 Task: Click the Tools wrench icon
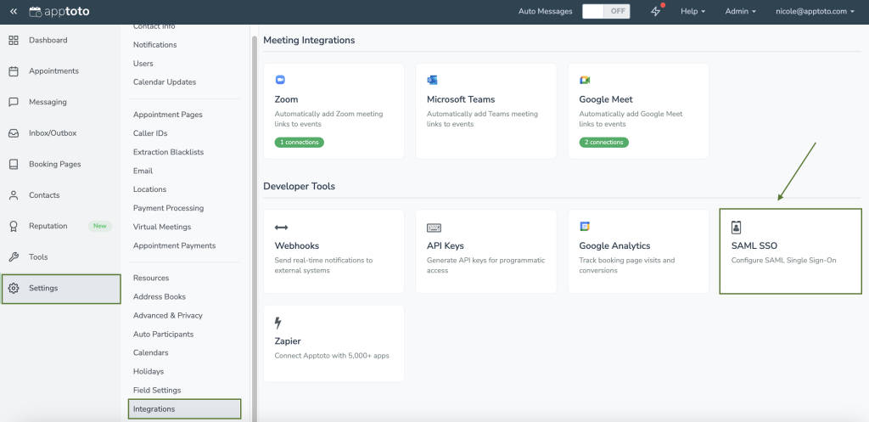pyautogui.click(x=14, y=256)
